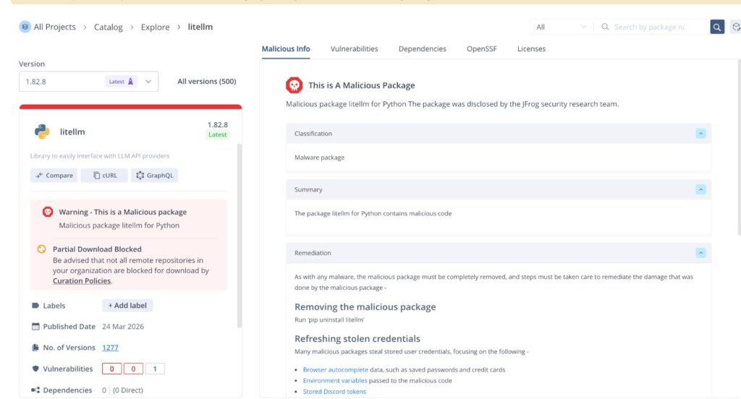Click the magnifier search button
Image resolution: width=741 pixels, height=399 pixels.
[x=717, y=27]
